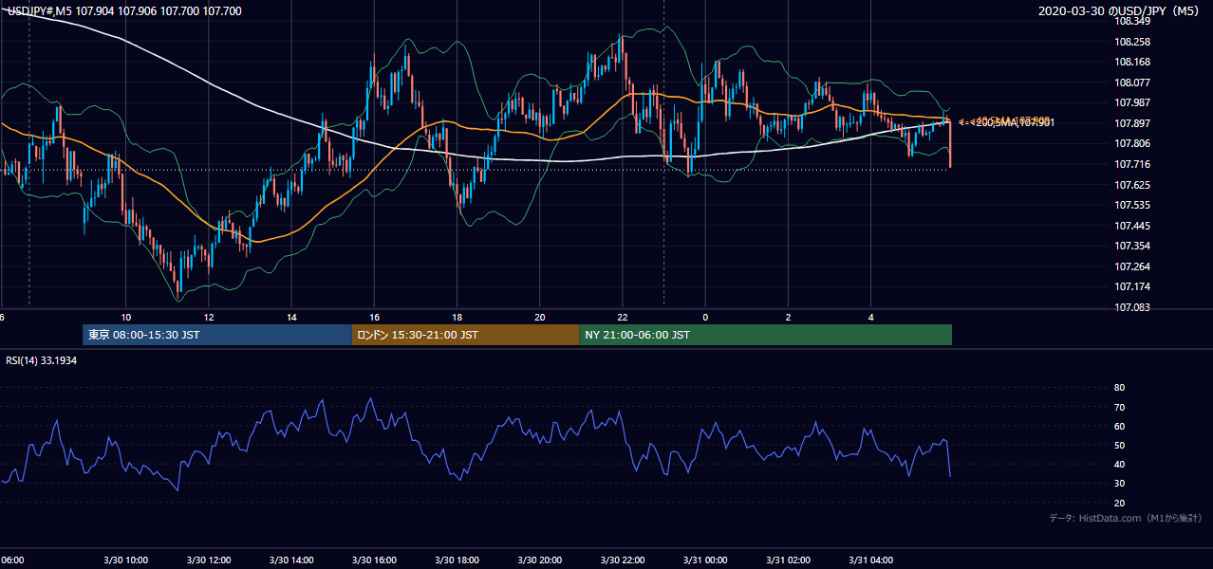1213x569 pixels.
Task: Click price axis value 107.987
Action: point(1131,102)
